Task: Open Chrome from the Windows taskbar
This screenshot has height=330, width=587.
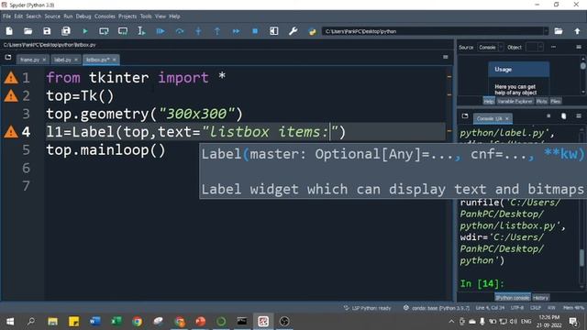Action: click(x=137, y=322)
